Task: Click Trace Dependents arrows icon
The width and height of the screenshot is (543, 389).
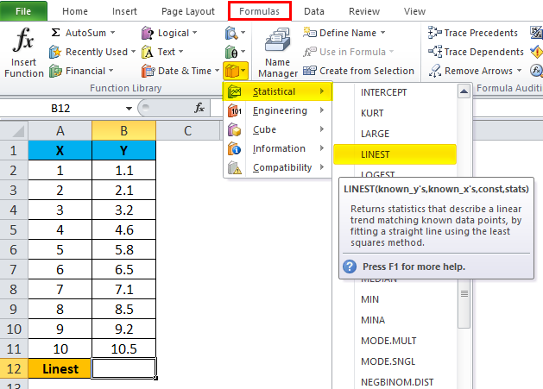Action: pos(434,52)
